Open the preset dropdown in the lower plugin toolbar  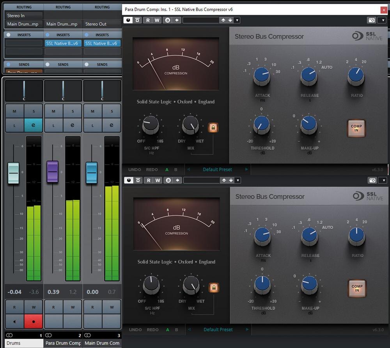pyautogui.click(x=238, y=180)
